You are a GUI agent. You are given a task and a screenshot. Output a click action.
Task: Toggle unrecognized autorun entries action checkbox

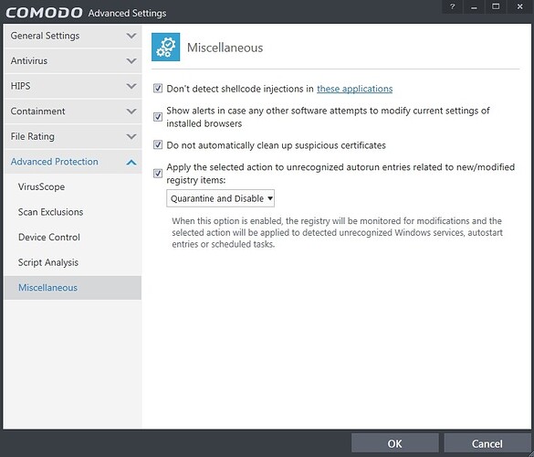[x=158, y=174]
